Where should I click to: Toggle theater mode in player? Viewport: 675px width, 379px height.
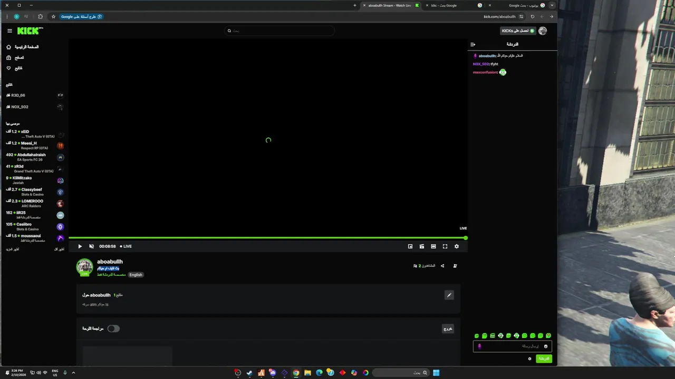point(433,246)
